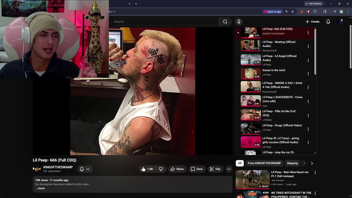Click the KINGOFTHESWAMP channel avatar
Image resolution: width=352 pixels, height=198 pixels.
(37, 169)
